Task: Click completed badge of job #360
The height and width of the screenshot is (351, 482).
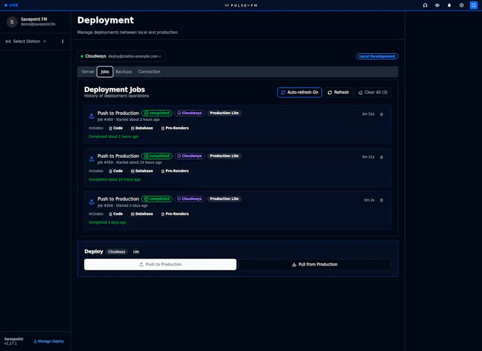Action: 157,113
